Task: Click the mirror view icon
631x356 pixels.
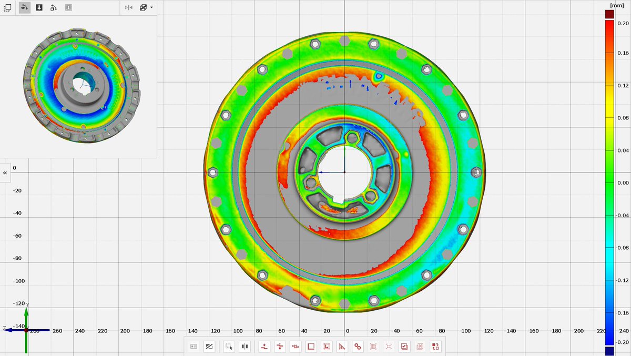Action: (129, 7)
